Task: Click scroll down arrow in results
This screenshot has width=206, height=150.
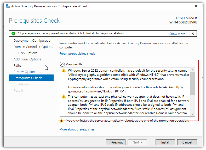Action: click(193, 114)
